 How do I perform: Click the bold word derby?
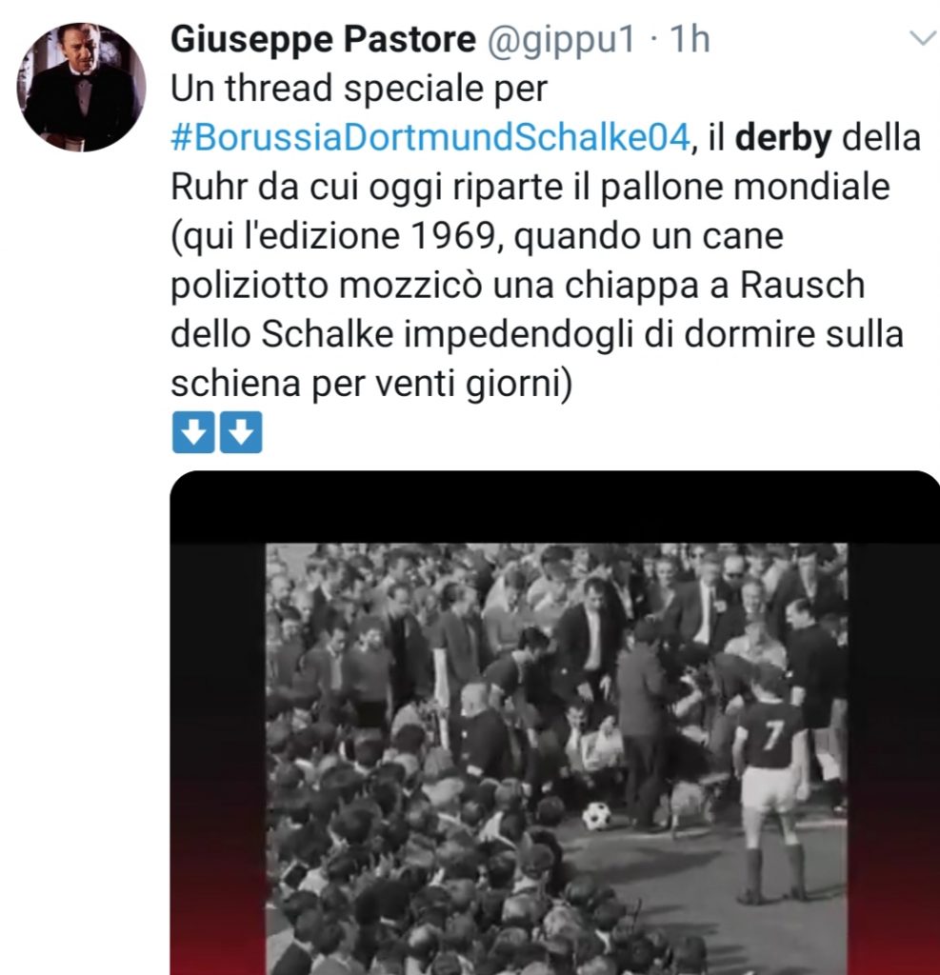(783, 137)
